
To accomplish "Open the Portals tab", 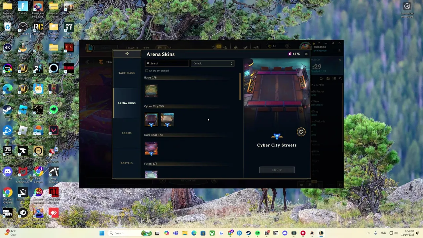I will (x=127, y=163).
